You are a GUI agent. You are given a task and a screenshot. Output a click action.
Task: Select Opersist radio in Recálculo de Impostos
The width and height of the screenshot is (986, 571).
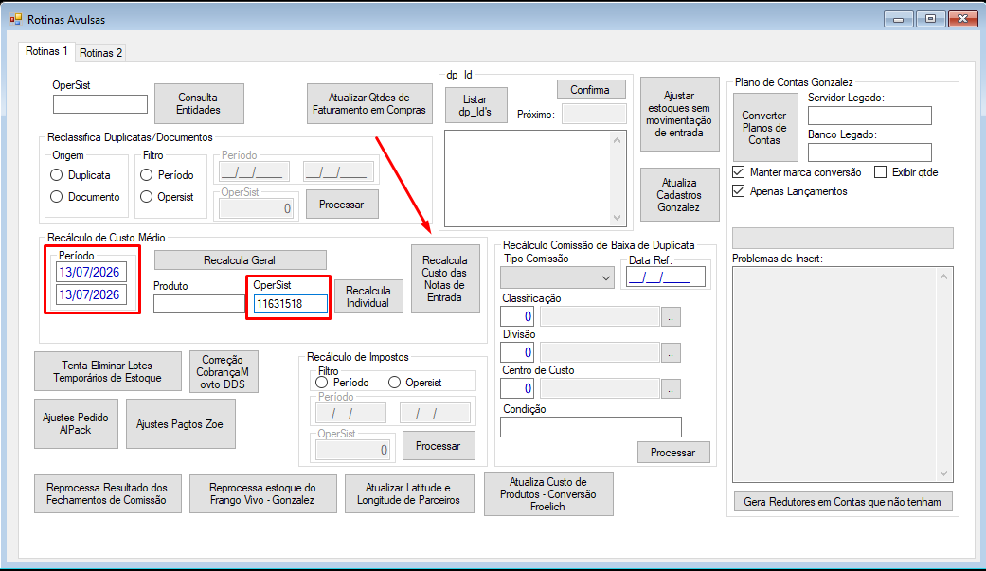pyautogui.click(x=394, y=383)
